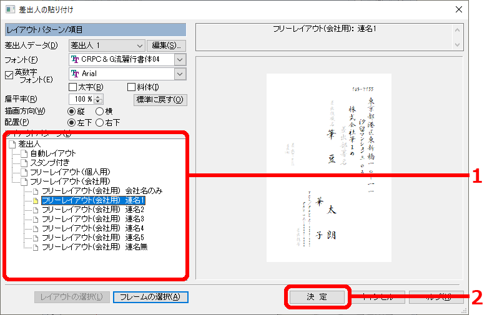Screen dimensions: 487x315
Task: Enable the 太字(B) bold checkbox
Action: [72, 87]
